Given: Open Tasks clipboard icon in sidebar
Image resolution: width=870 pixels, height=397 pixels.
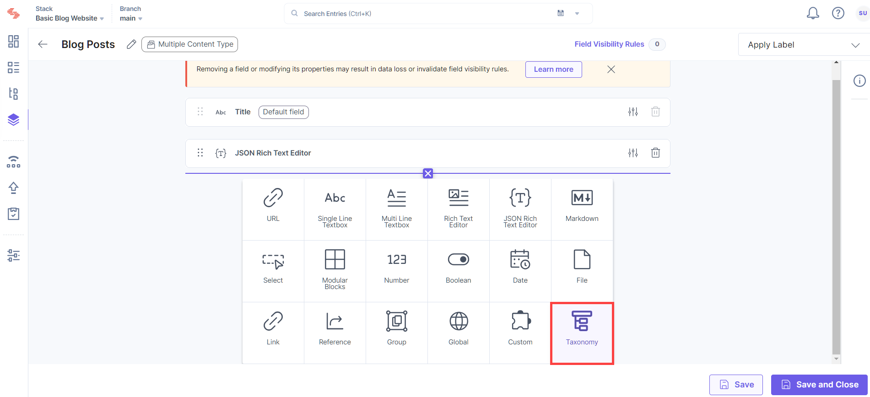Looking at the screenshot, I should click(14, 214).
